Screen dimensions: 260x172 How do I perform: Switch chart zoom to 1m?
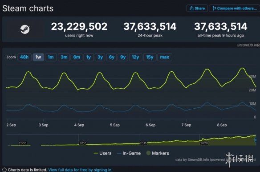51,57
